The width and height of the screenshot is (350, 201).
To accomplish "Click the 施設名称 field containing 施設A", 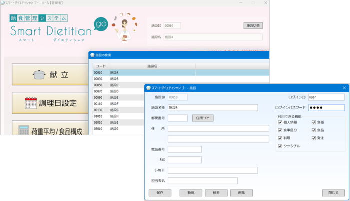I will [213, 108].
